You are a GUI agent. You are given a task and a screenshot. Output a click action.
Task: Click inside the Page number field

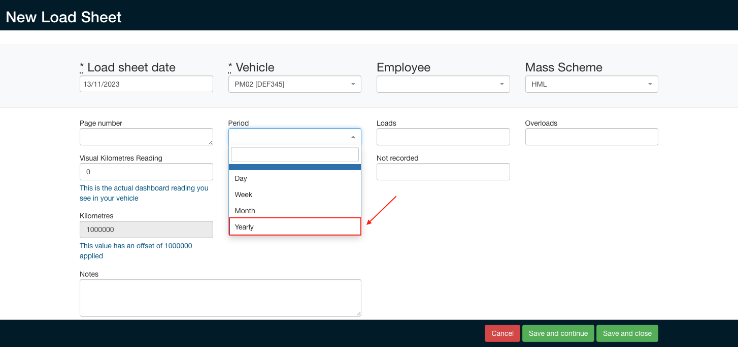146,137
